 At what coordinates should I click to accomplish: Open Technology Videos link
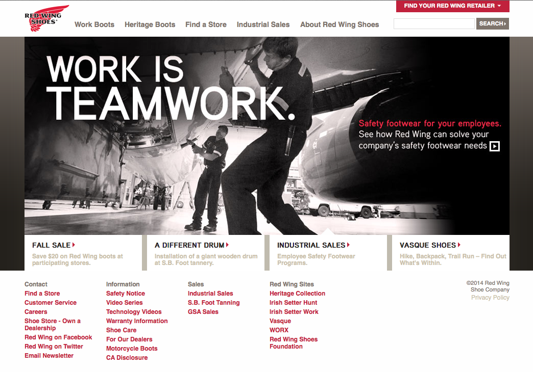tap(134, 312)
